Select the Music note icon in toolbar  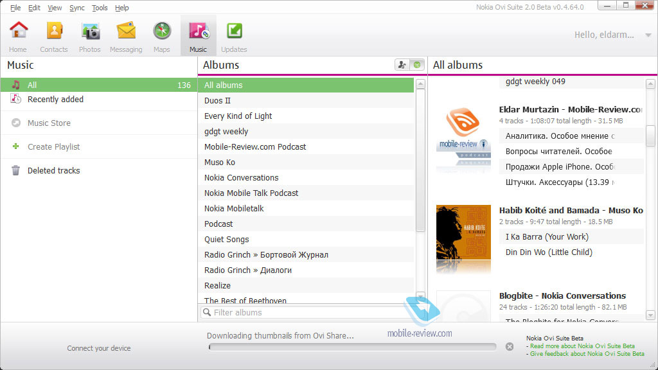199,31
